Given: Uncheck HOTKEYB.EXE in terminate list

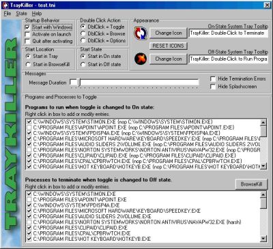Looking at the screenshot, I should 29,239.
